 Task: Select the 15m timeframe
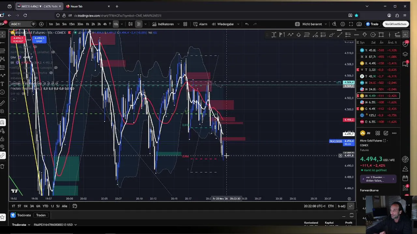coord(72,24)
